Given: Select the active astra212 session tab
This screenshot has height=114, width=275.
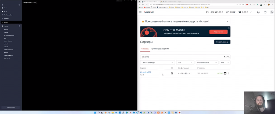Looking at the screenshot, I should tap(11, 22).
